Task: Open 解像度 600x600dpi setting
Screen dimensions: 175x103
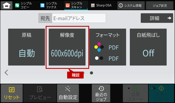Action: click(x=67, y=47)
